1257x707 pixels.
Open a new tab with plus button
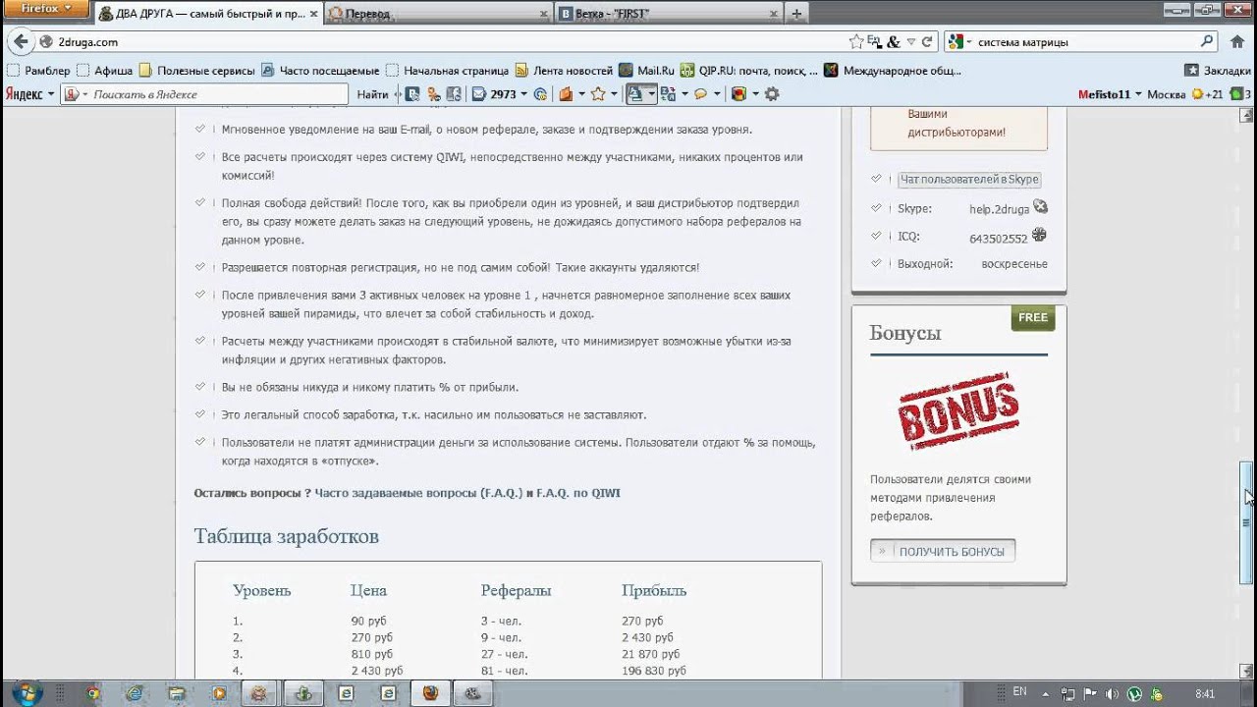point(796,14)
